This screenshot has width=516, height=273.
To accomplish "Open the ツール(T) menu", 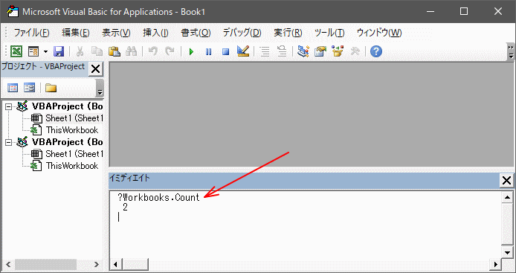I will point(329,33).
